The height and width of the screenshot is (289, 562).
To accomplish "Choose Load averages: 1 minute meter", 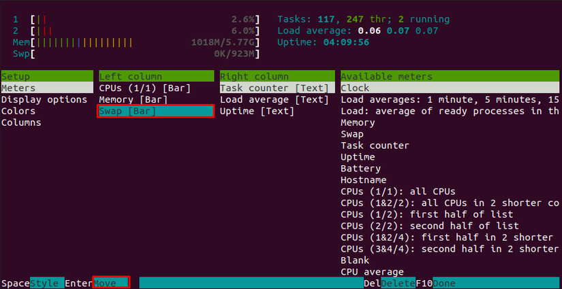I will (451, 99).
